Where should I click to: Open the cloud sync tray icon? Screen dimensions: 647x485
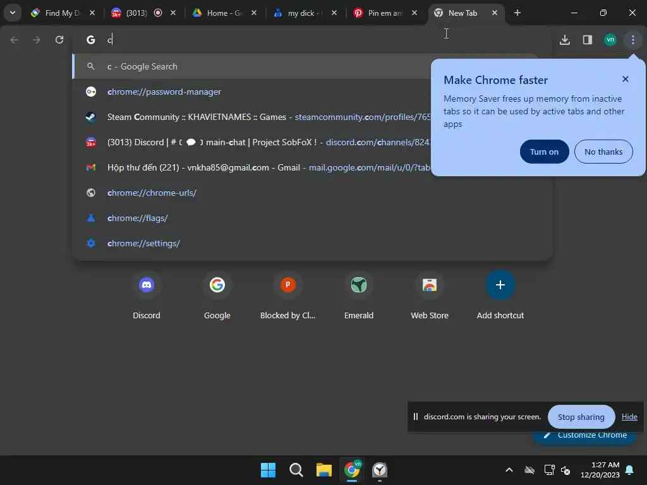coord(529,470)
